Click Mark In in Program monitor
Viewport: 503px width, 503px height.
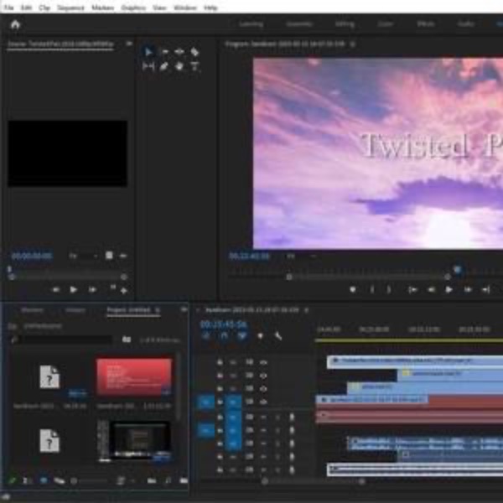tap(372, 290)
